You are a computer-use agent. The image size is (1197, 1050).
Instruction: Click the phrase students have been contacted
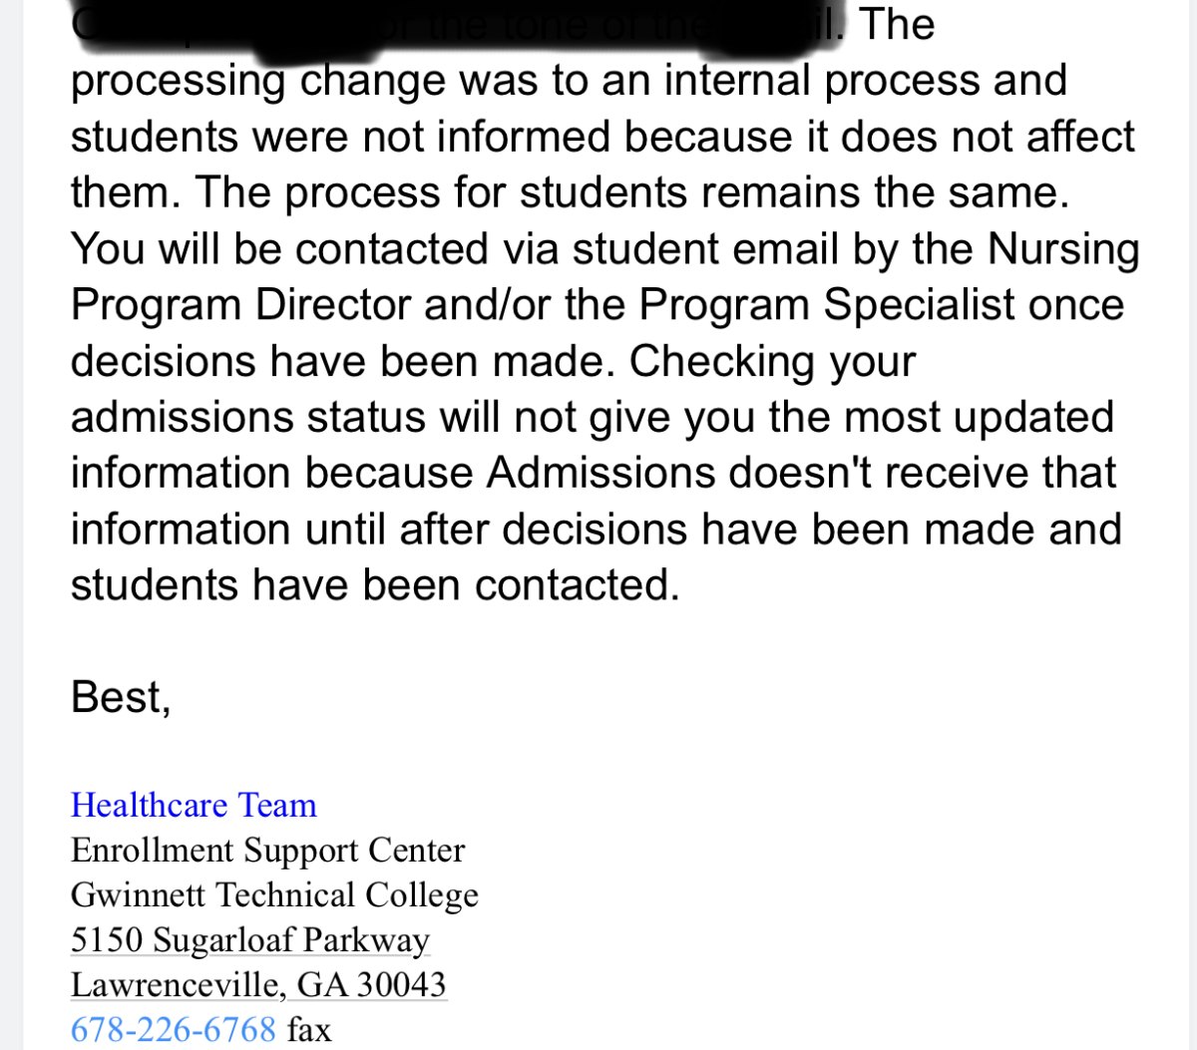[375, 584]
